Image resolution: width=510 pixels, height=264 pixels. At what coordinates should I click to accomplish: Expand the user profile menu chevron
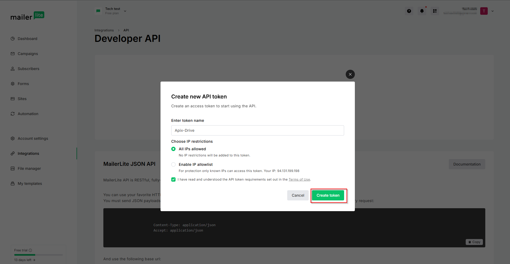coord(492,11)
